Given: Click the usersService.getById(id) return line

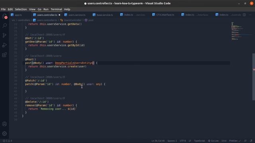Looking at the screenshot, I should [x=57, y=45].
